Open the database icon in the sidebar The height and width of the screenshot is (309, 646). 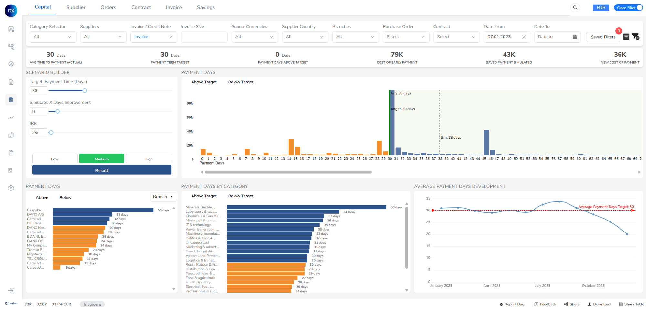coord(11,29)
